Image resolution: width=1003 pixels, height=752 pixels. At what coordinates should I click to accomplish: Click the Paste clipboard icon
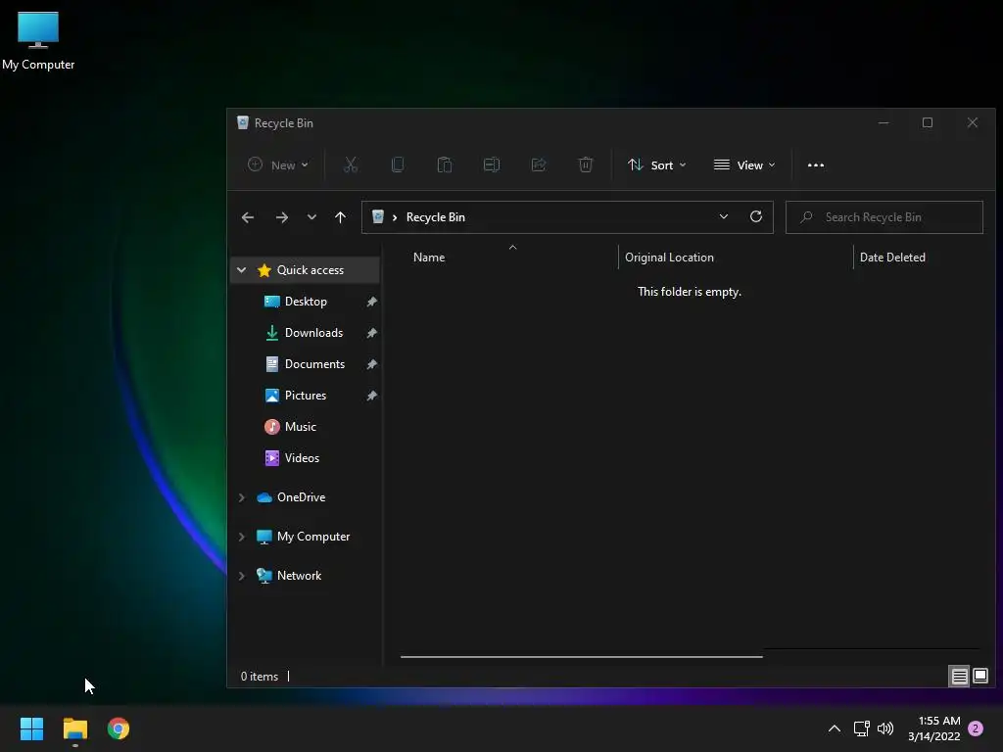(x=445, y=164)
